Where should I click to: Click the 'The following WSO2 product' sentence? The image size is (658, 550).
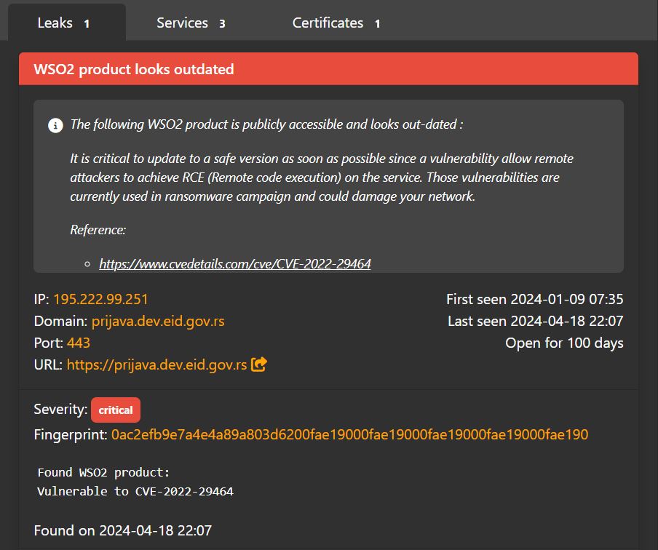click(267, 124)
